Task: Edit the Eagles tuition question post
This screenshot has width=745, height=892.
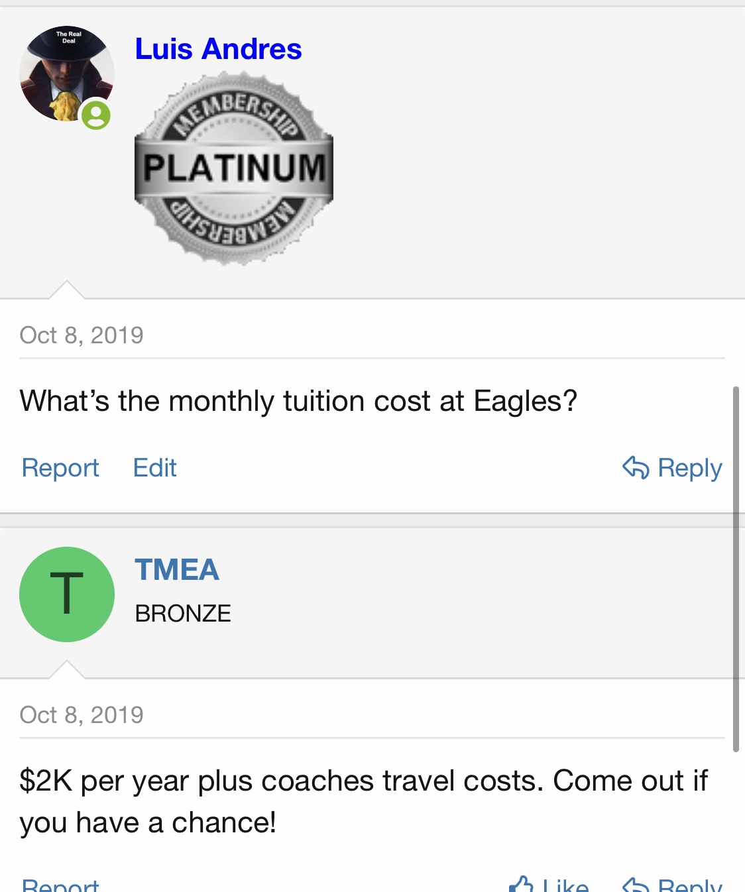Action: (154, 468)
